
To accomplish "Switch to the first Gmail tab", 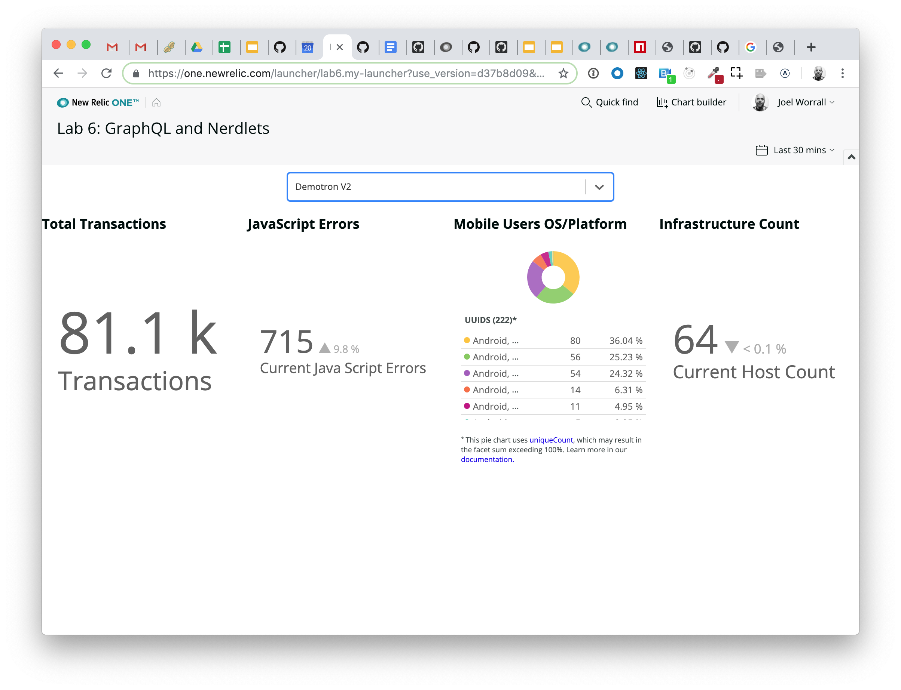I will [x=112, y=47].
